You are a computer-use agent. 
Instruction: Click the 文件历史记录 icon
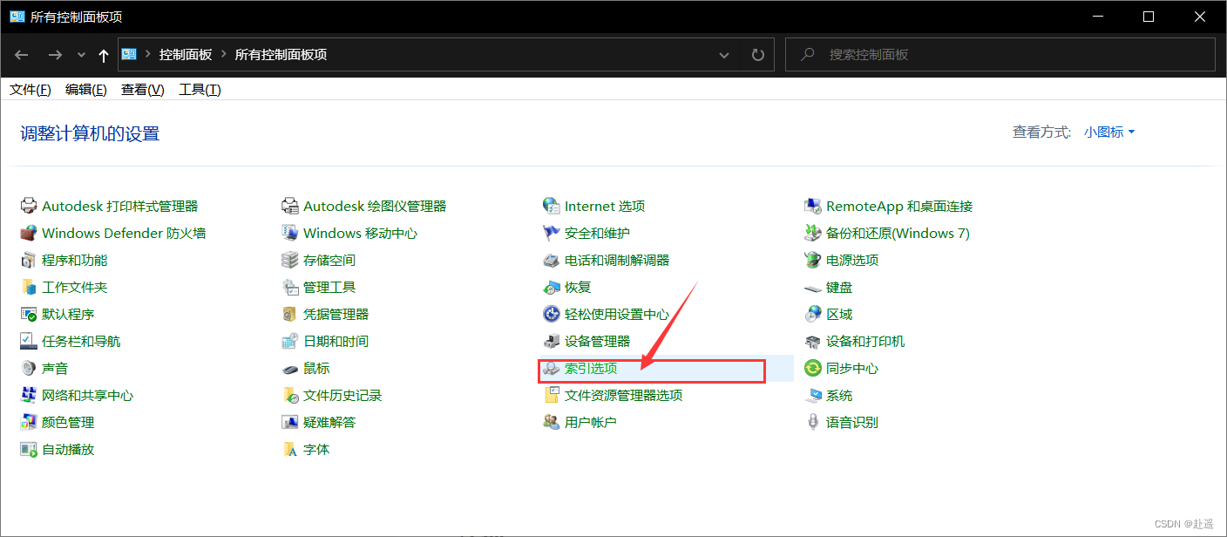290,396
